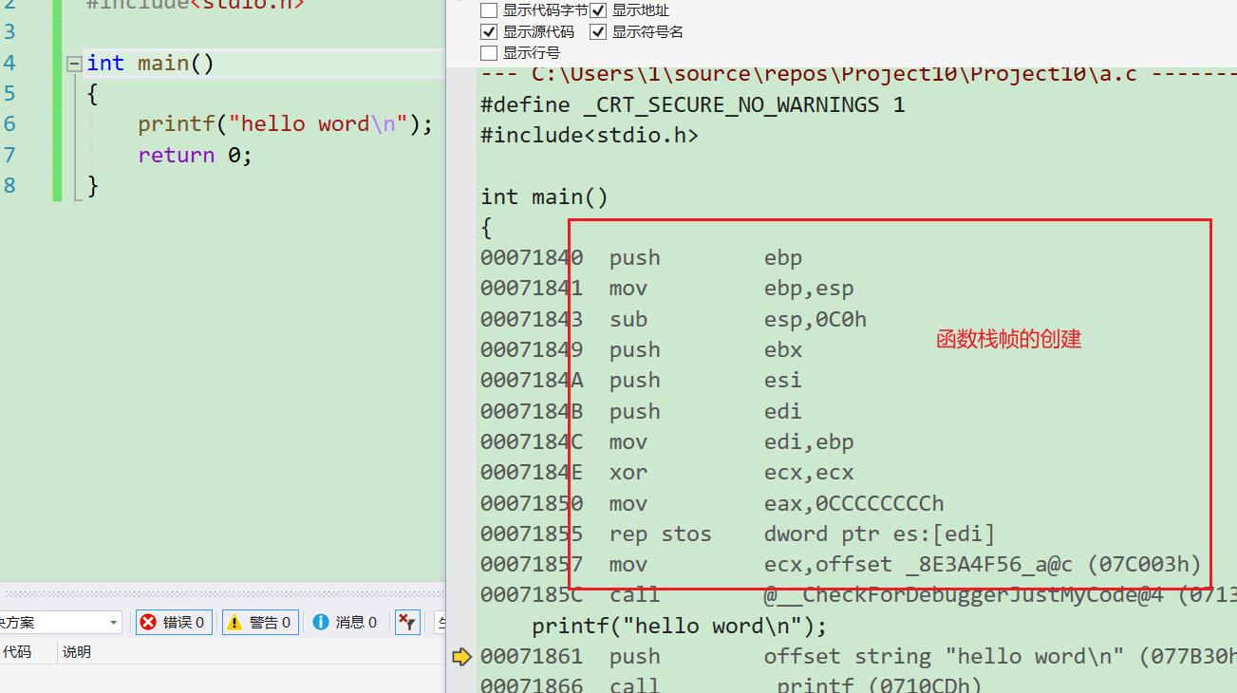Enable the 显示行号 checkbox
The width and height of the screenshot is (1237, 693).
pyautogui.click(x=489, y=53)
